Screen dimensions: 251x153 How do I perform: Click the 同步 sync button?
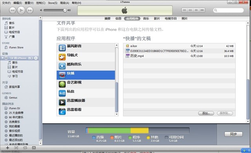pos(233,134)
